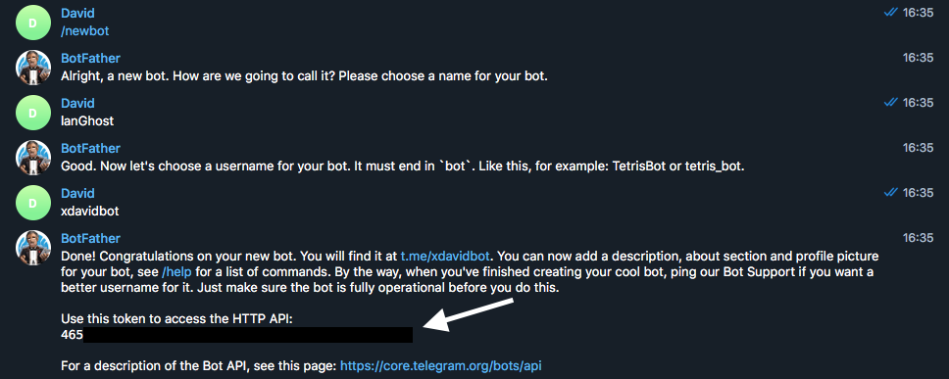
Task: Click read checkmarks on /newbot message
Action: click(890, 13)
